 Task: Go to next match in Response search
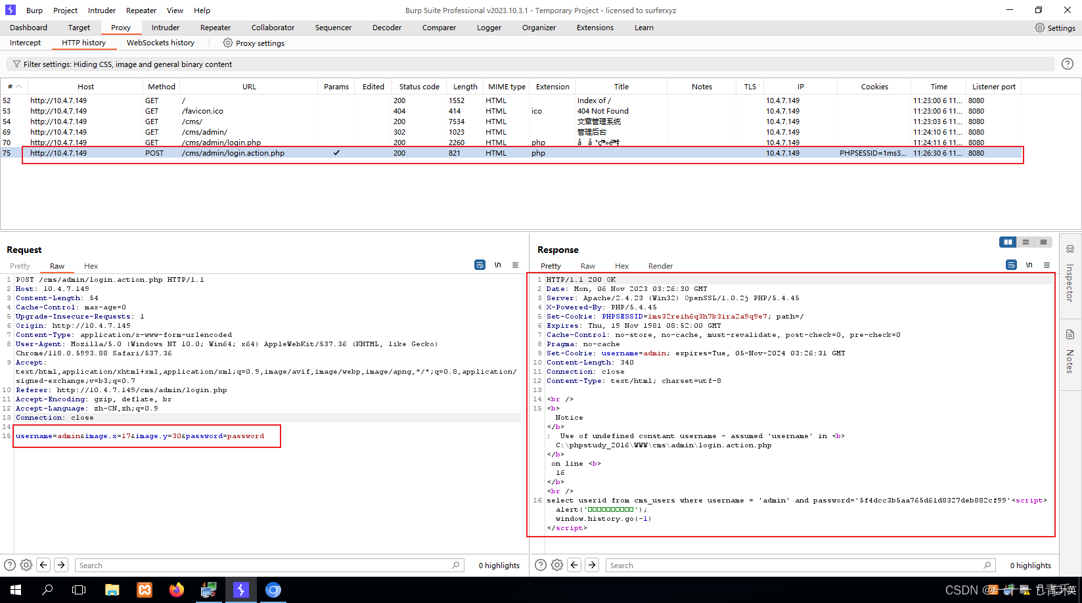[592, 565]
